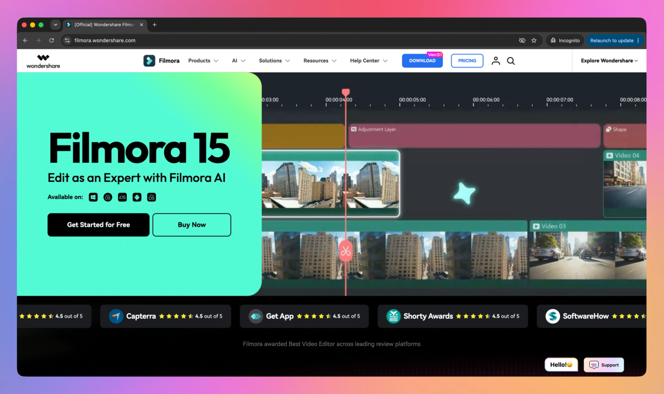Screen dimensions: 664x394
Task: Expand the Explore Wondershare dropdown
Action: [609, 61]
